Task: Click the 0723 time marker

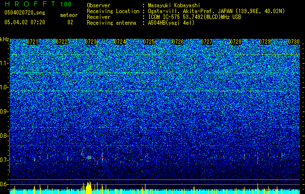Action: click(x=91, y=42)
